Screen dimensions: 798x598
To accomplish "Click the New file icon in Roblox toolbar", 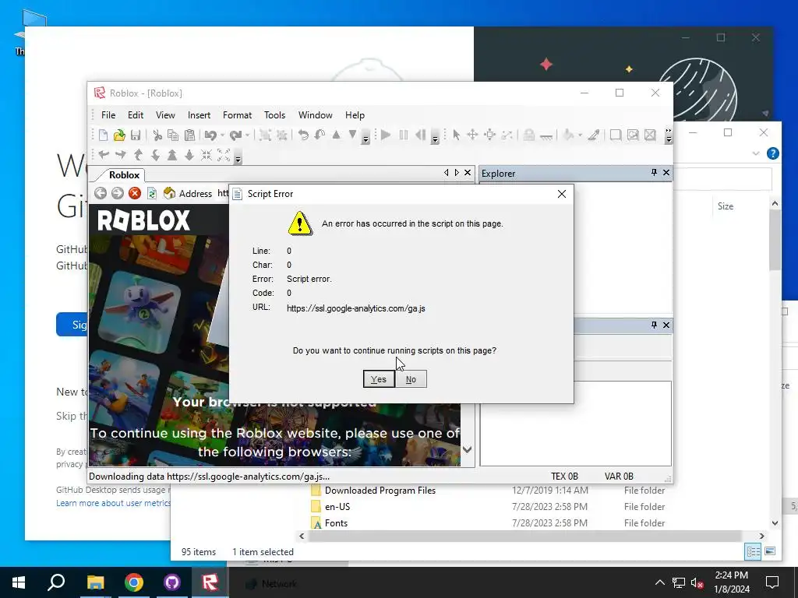I will 104,135.
